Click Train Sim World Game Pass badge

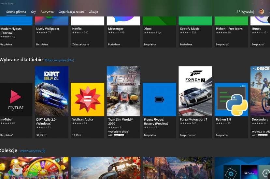tap(119, 135)
